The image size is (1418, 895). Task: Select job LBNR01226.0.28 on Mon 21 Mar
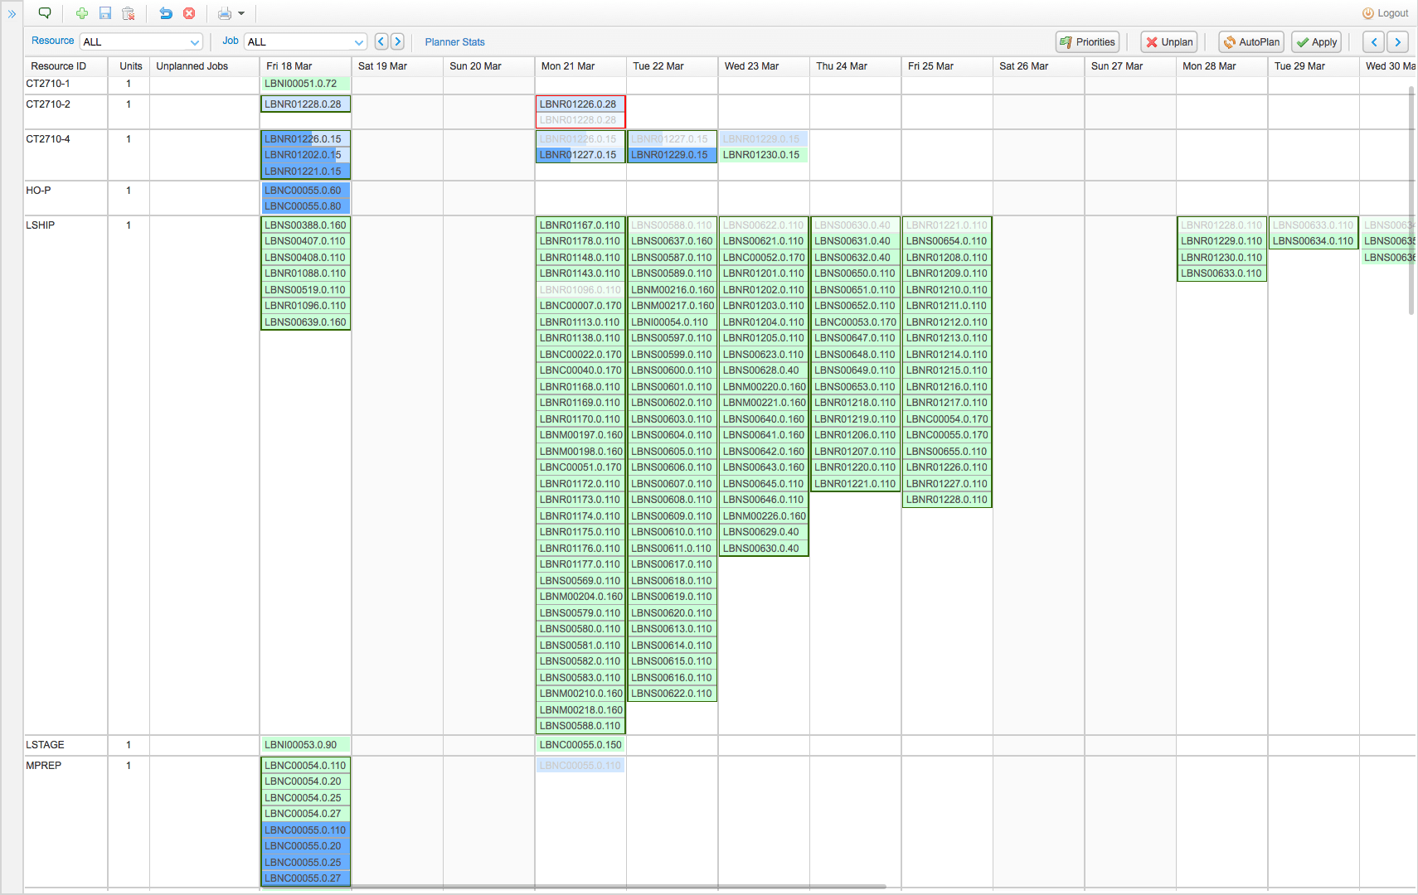[x=580, y=104]
